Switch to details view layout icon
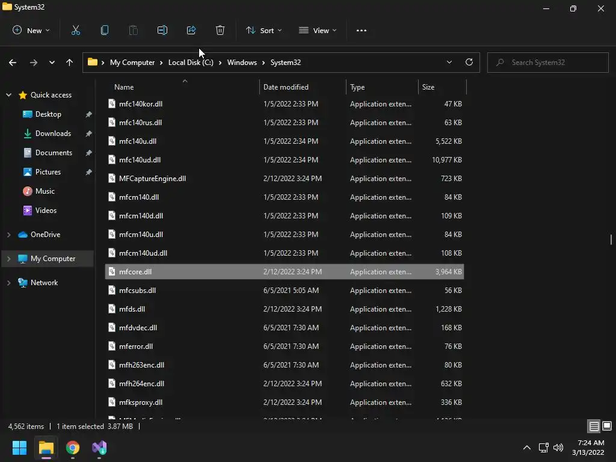 pyautogui.click(x=594, y=426)
